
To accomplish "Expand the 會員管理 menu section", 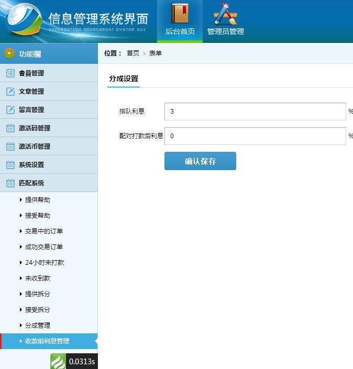I will click(49, 73).
